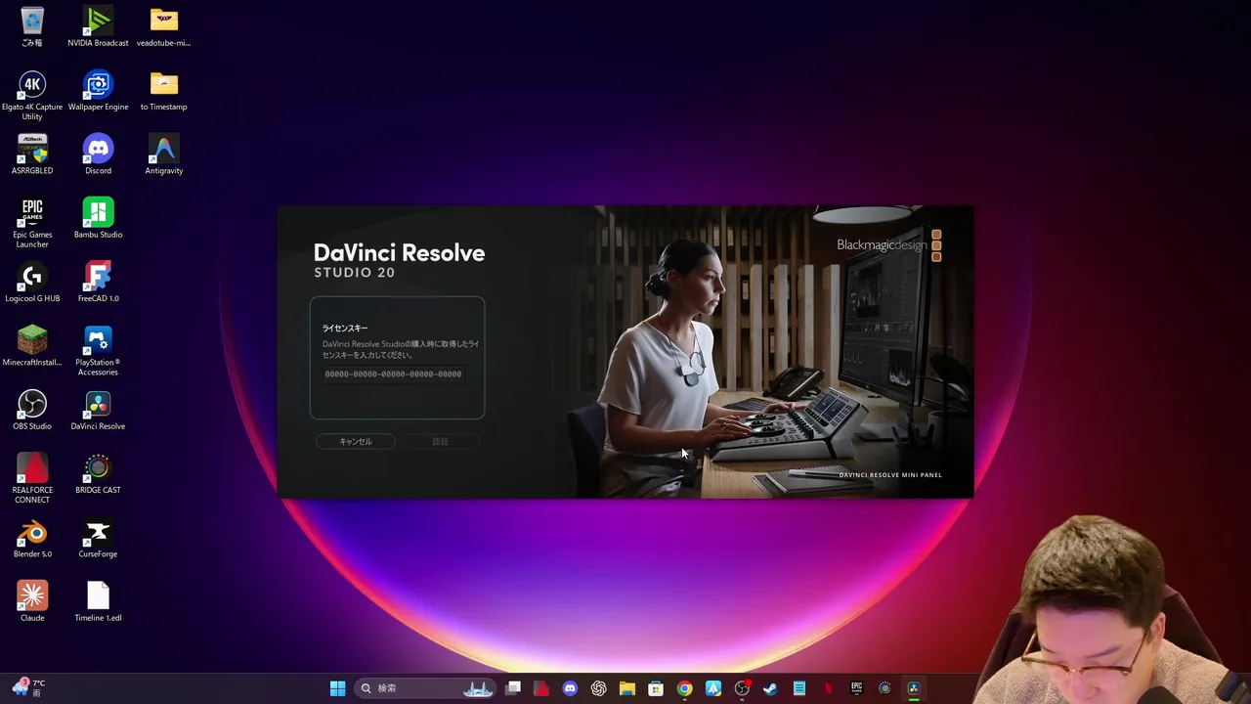
Task: Select the to Timestamp folder icon
Action: tap(163, 91)
